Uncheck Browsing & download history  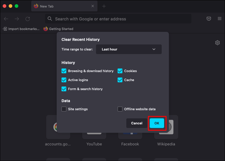64,71
